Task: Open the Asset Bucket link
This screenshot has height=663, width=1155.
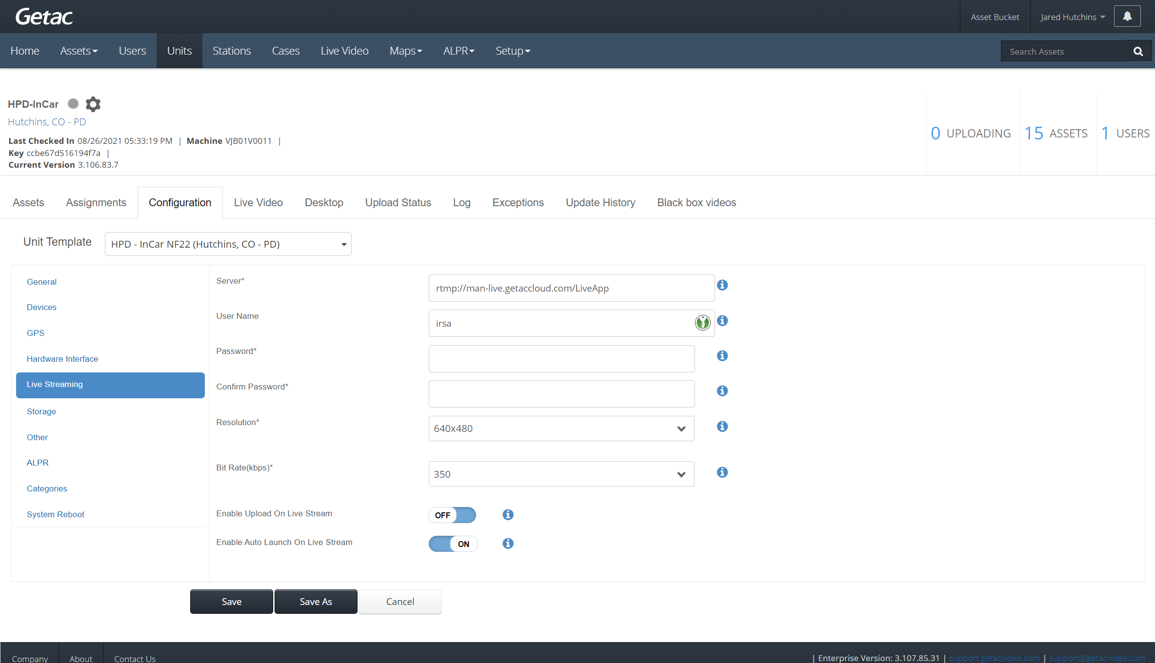Action: [995, 17]
